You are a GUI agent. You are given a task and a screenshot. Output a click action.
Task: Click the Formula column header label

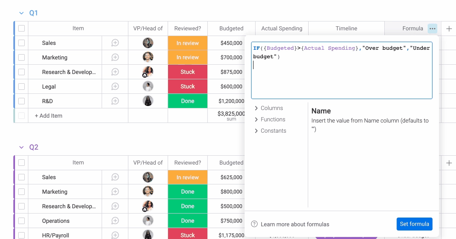(413, 28)
